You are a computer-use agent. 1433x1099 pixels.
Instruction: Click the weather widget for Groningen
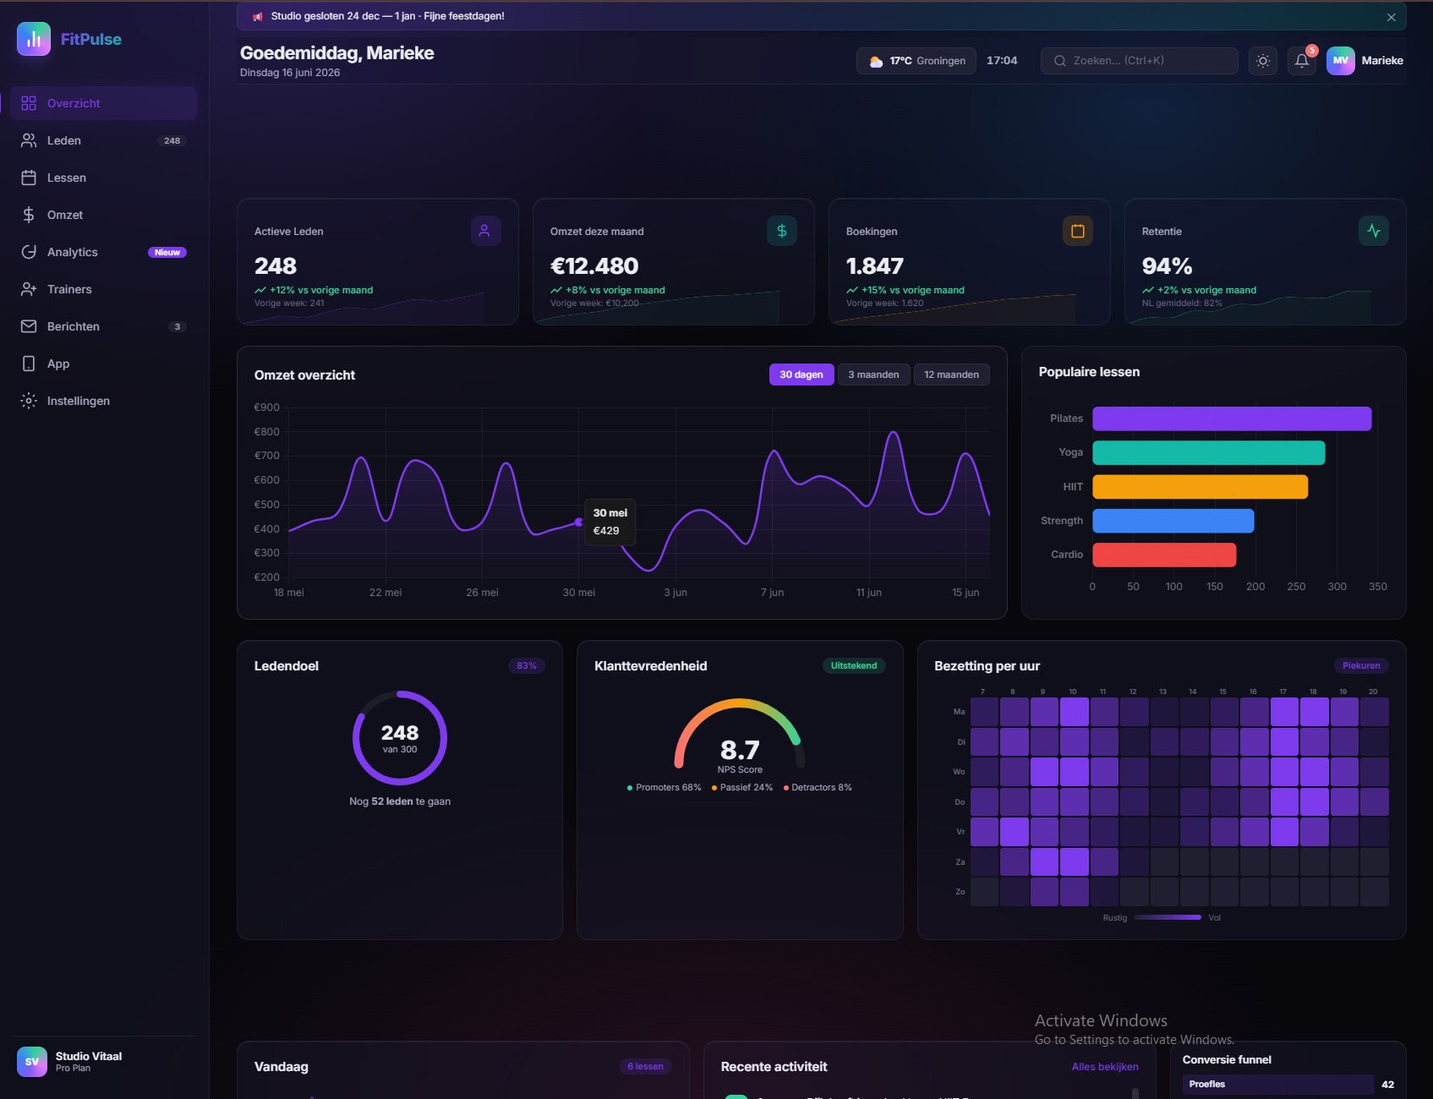click(916, 61)
